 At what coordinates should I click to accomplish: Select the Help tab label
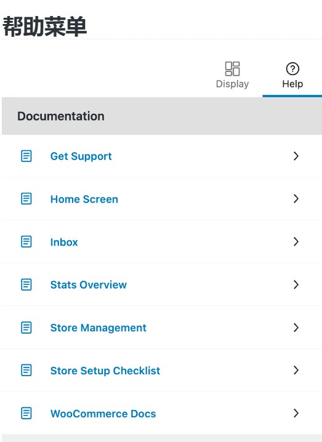(292, 84)
